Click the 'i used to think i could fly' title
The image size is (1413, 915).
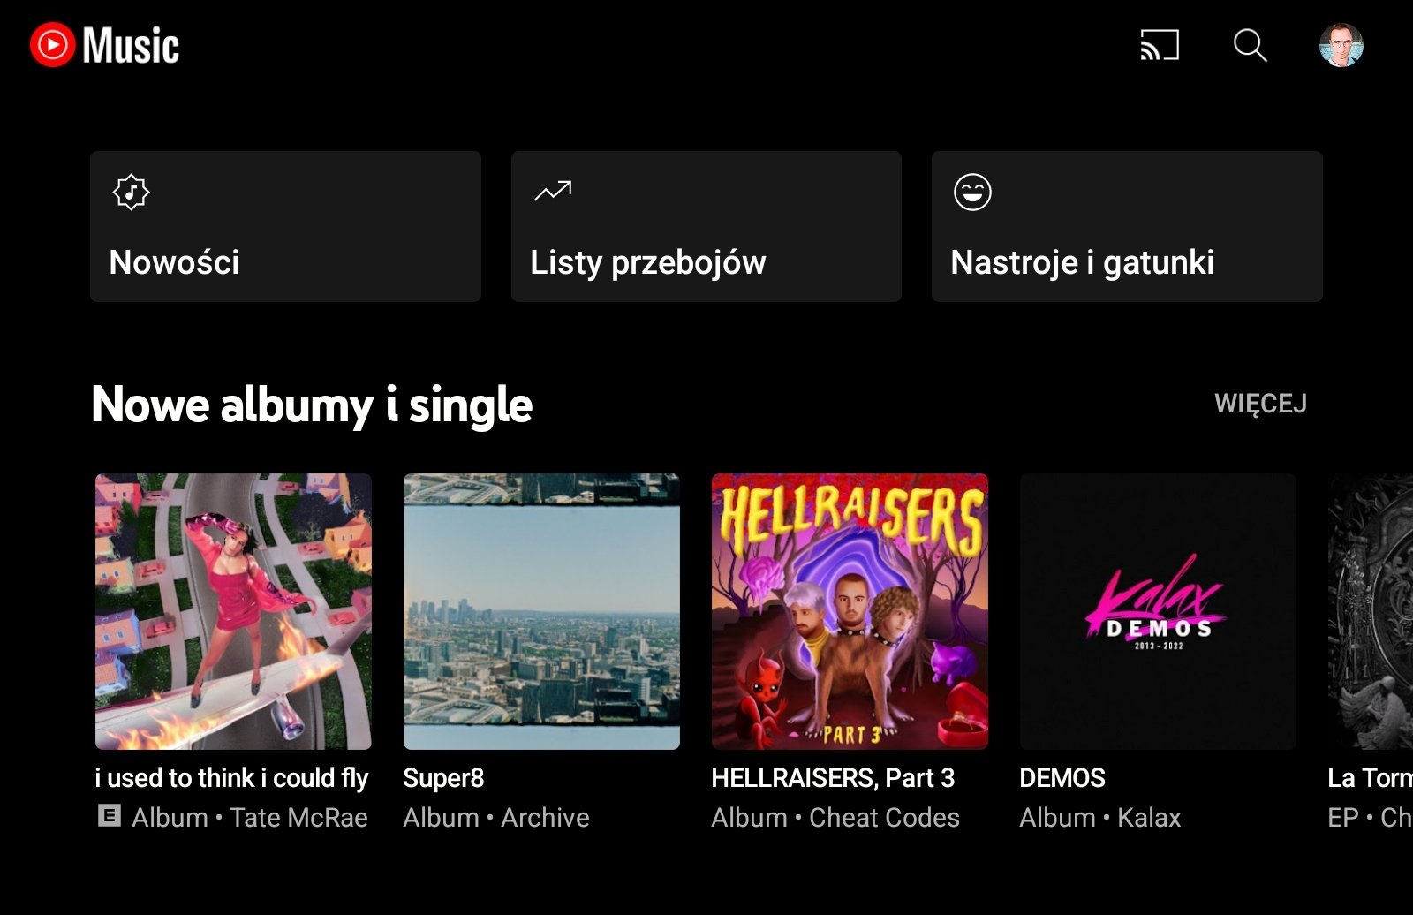[231, 778]
